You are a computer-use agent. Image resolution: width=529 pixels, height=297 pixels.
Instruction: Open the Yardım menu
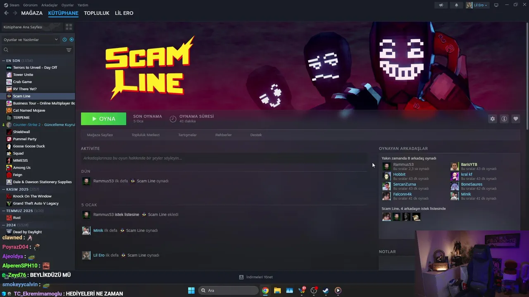83,5
